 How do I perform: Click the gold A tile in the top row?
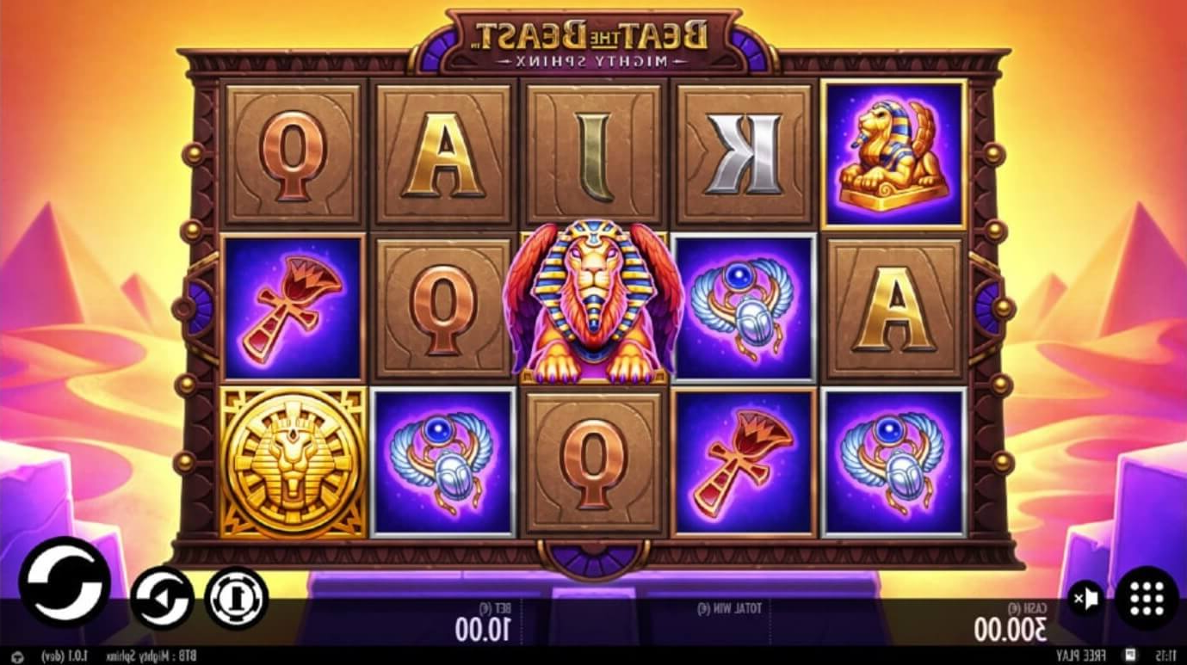(x=443, y=154)
